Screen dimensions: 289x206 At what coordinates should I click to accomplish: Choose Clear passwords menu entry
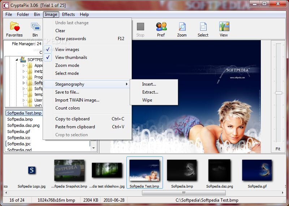pos(87,39)
